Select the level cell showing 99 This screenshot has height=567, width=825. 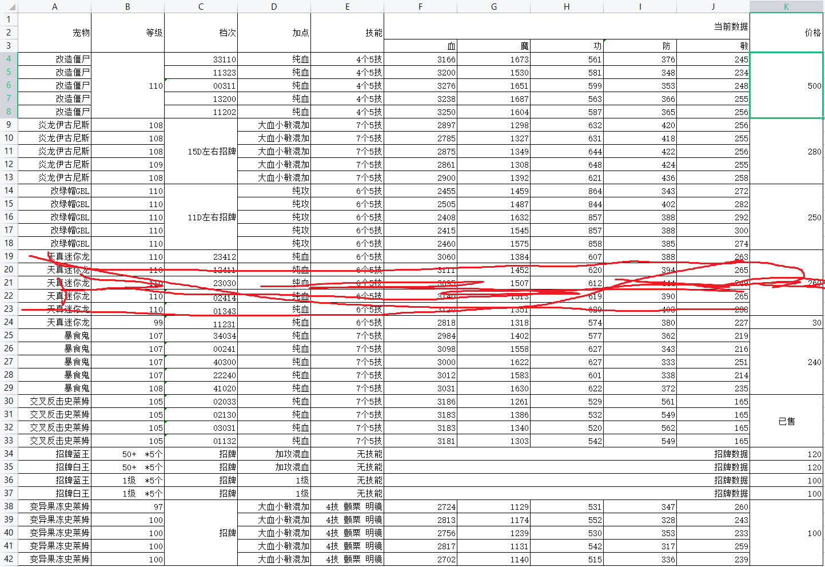click(x=127, y=322)
